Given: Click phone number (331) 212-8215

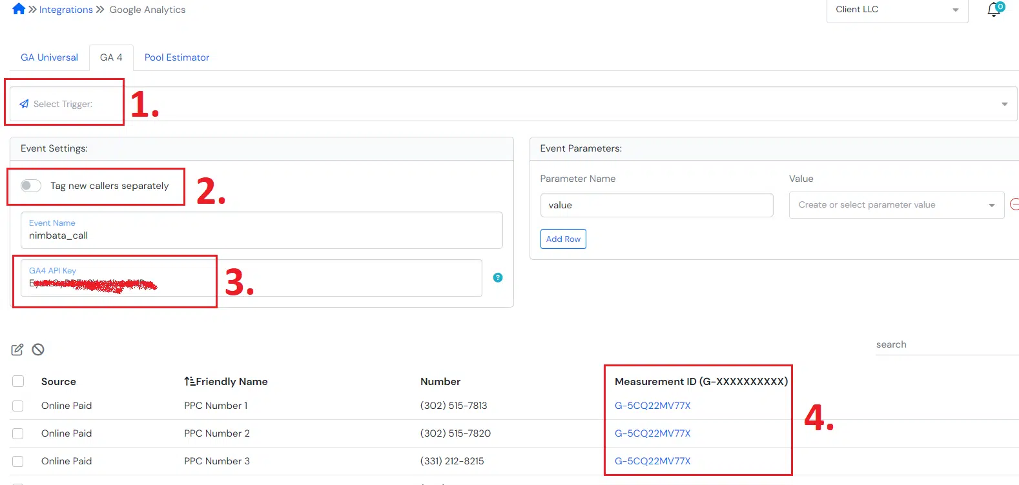Looking at the screenshot, I should (x=452, y=461).
